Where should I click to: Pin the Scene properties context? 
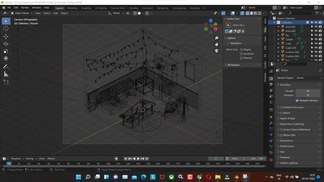[320, 70]
